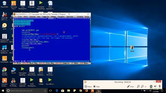Click the Turbo C editor horizontal scrollbar
The height and width of the screenshot is (93, 166).
click(60, 61)
